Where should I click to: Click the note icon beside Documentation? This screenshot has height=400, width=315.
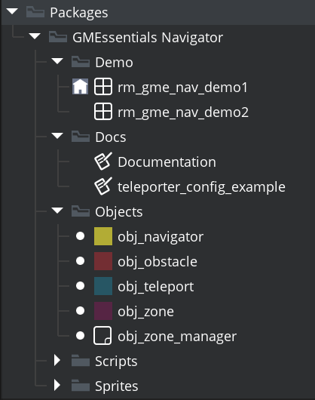(x=103, y=162)
